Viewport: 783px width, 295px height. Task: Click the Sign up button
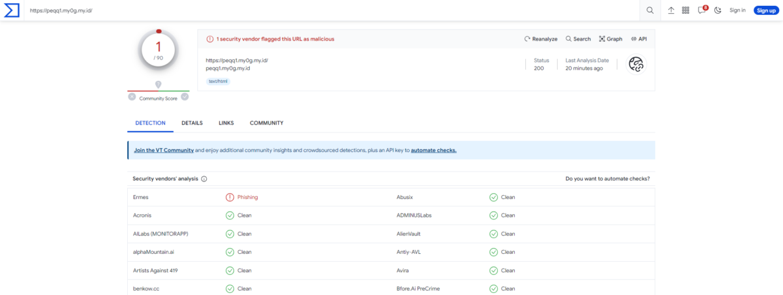[765, 10]
